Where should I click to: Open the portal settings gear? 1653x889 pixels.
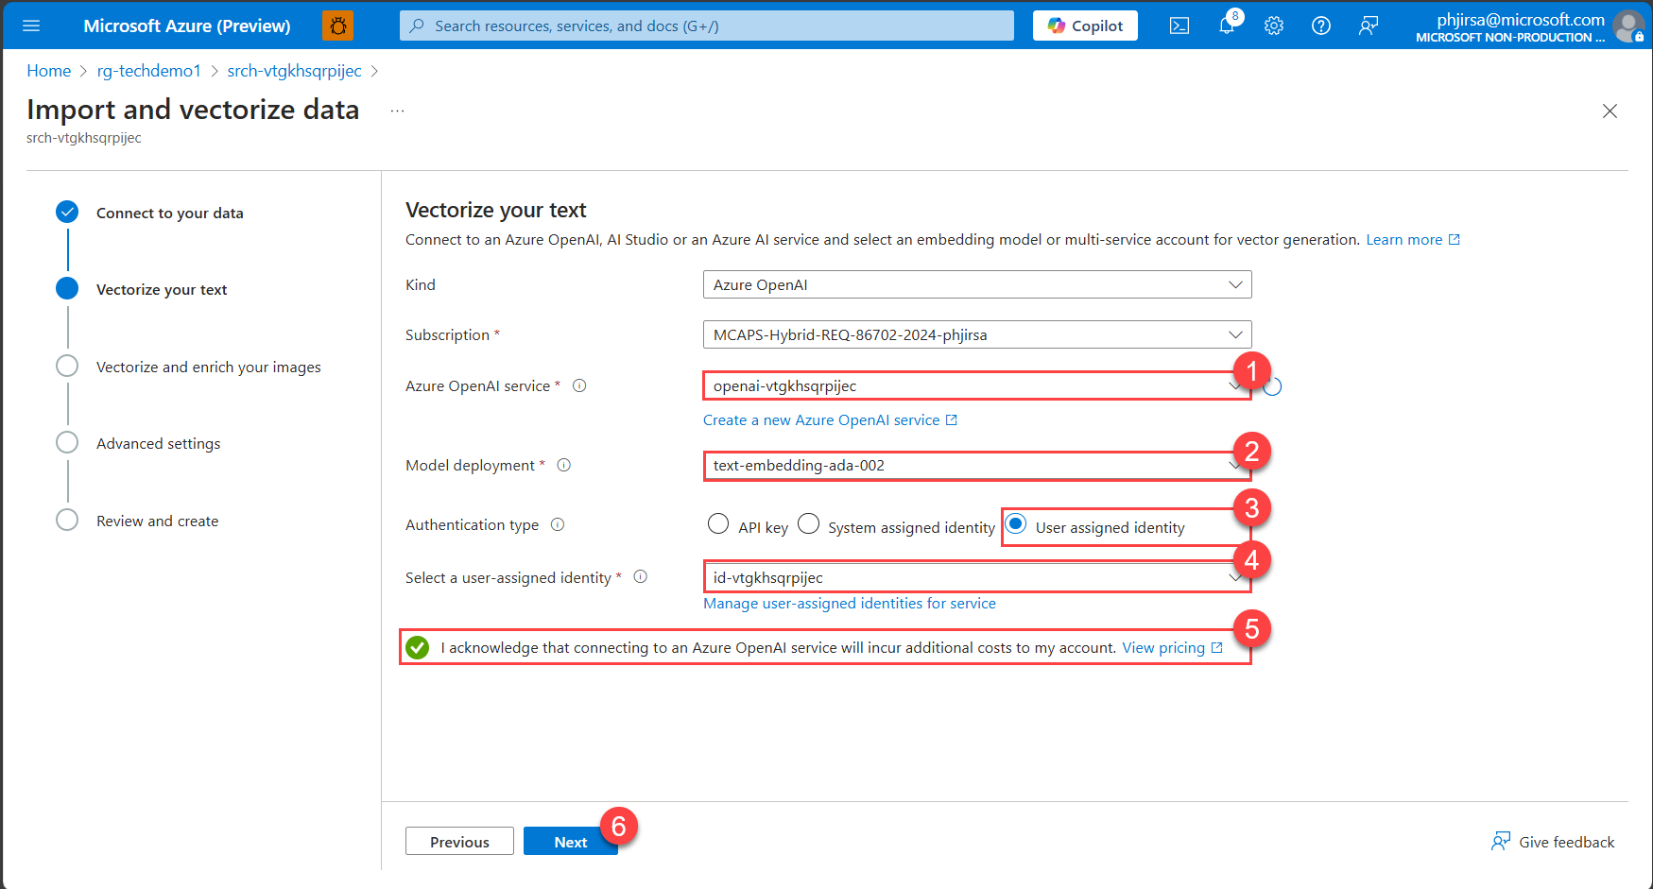(x=1274, y=26)
